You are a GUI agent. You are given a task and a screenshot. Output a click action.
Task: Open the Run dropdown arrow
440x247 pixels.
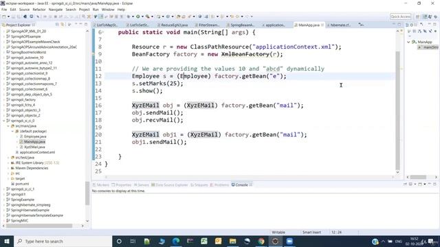pos(142,16)
